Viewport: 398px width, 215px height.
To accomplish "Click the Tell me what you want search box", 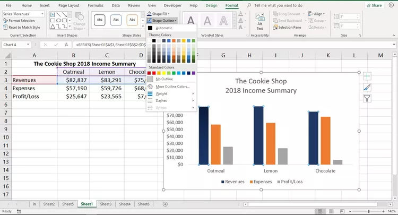I will pos(278,5).
